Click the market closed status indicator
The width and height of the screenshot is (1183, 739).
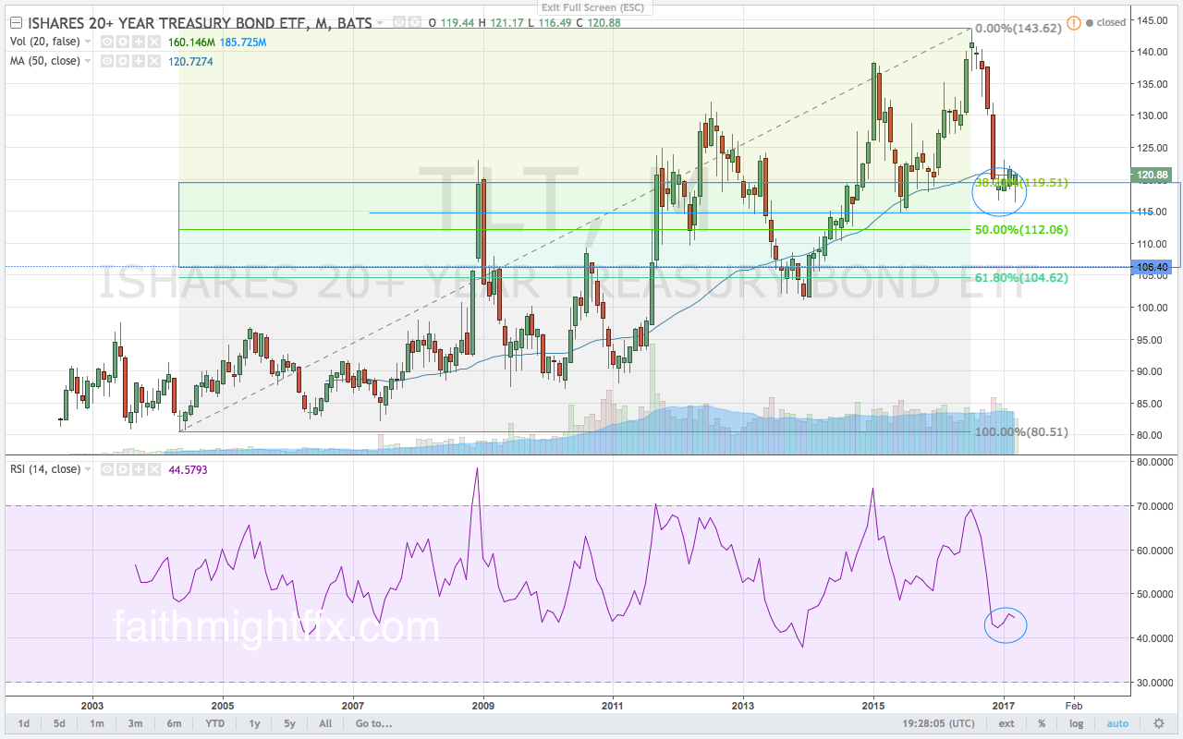pos(1105,22)
